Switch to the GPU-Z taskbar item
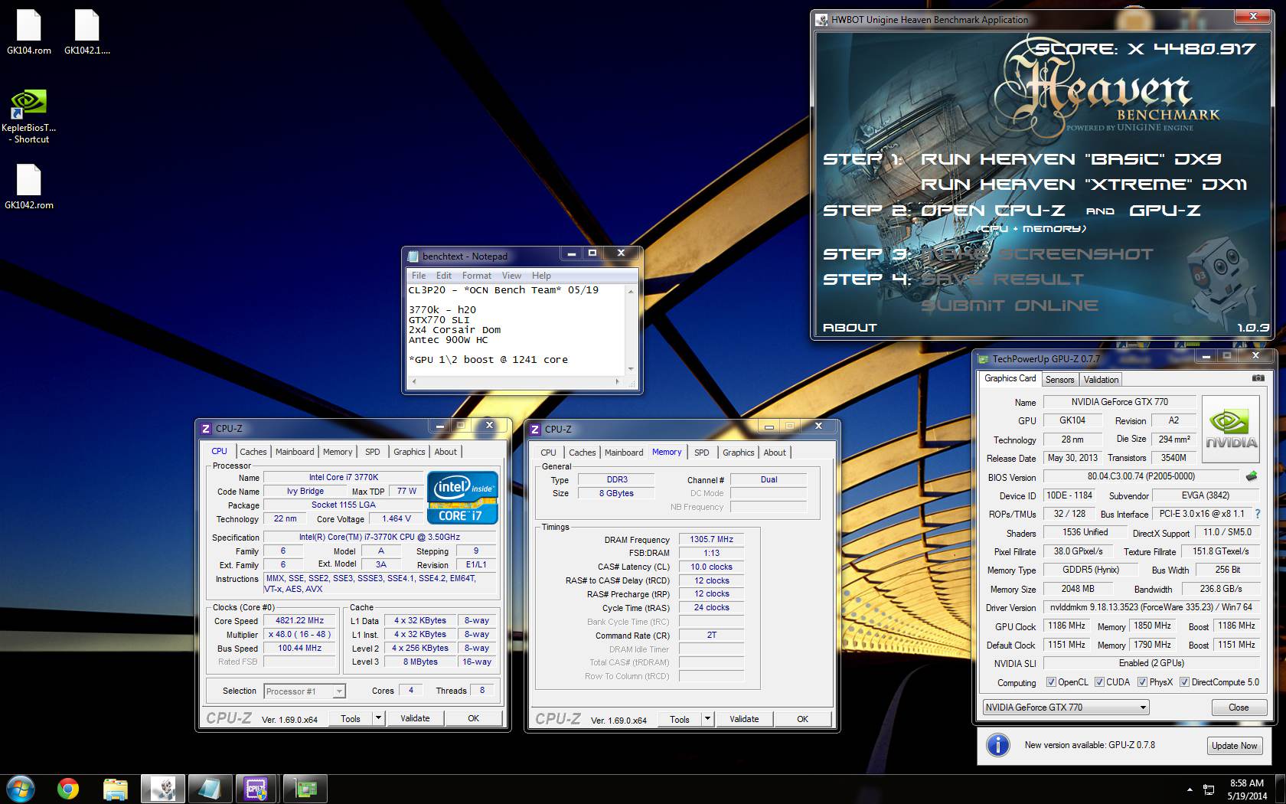The height and width of the screenshot is (804, 1286). coord(305,788)
